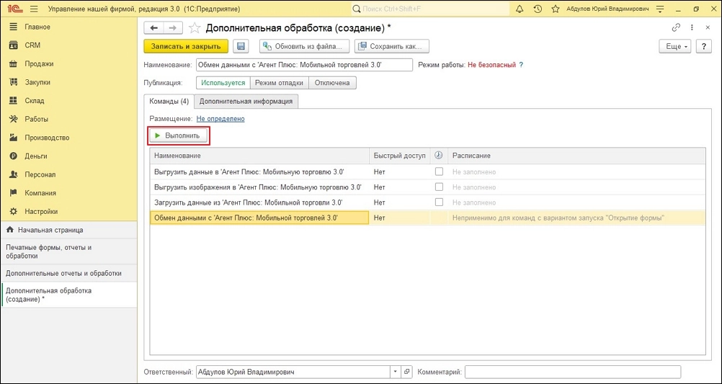
Task: Open Склад section in sidebar
Action: point(68,100)
